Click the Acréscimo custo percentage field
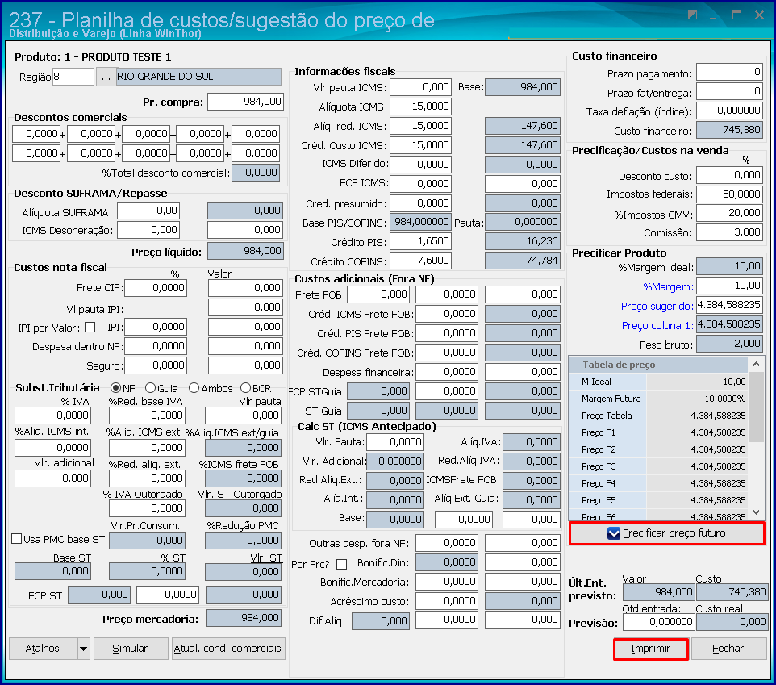 [x=447, y=601]
